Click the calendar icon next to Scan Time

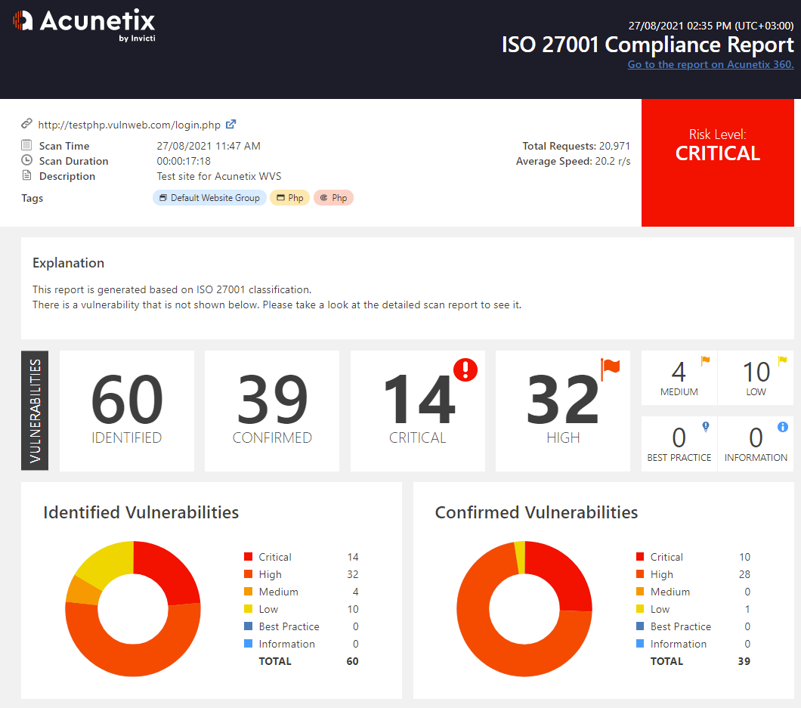[x=26, y=145]
